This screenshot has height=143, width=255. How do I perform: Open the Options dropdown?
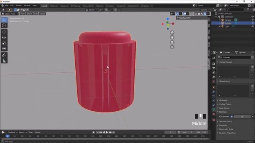205,10
